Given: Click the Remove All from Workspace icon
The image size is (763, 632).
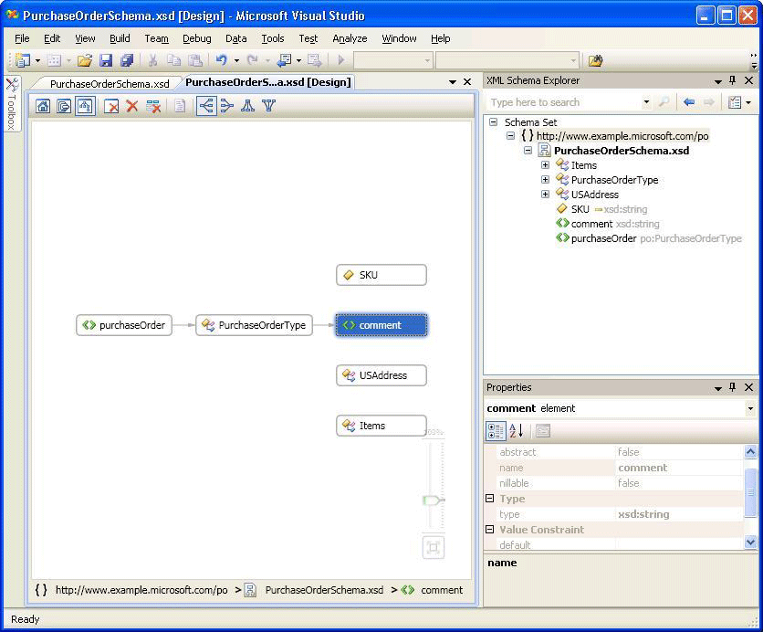Looking at the screenshot, I should tap(152, 106).
